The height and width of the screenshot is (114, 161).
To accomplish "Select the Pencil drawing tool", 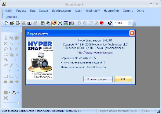I will coord(11,65).
